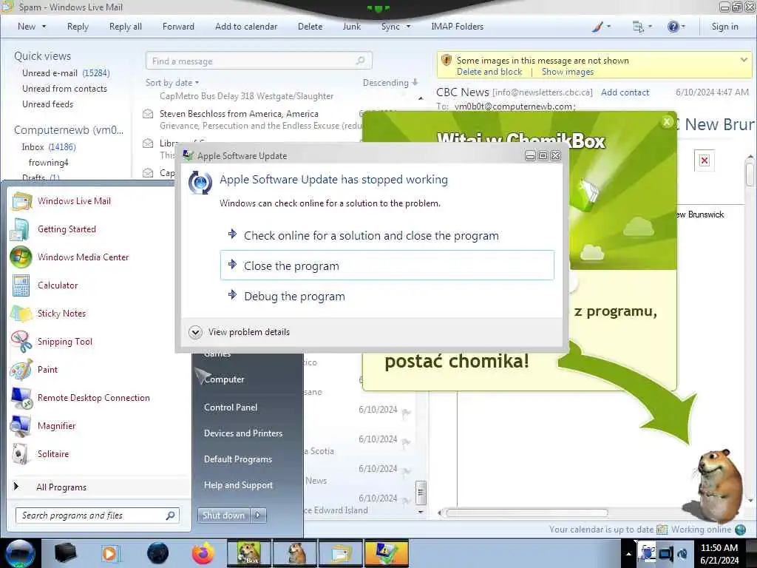This screenshot has width=757, height=568.
Task: Click Forward in toolbar
Action: click(178, 27)
